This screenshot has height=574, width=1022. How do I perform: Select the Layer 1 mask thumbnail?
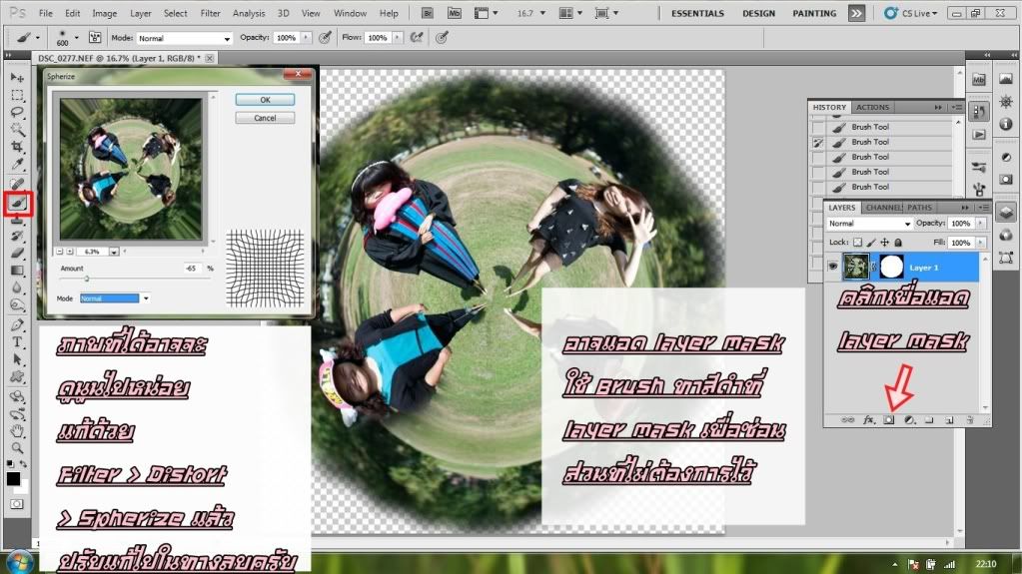pyautogui.click(x=891, y=267)
